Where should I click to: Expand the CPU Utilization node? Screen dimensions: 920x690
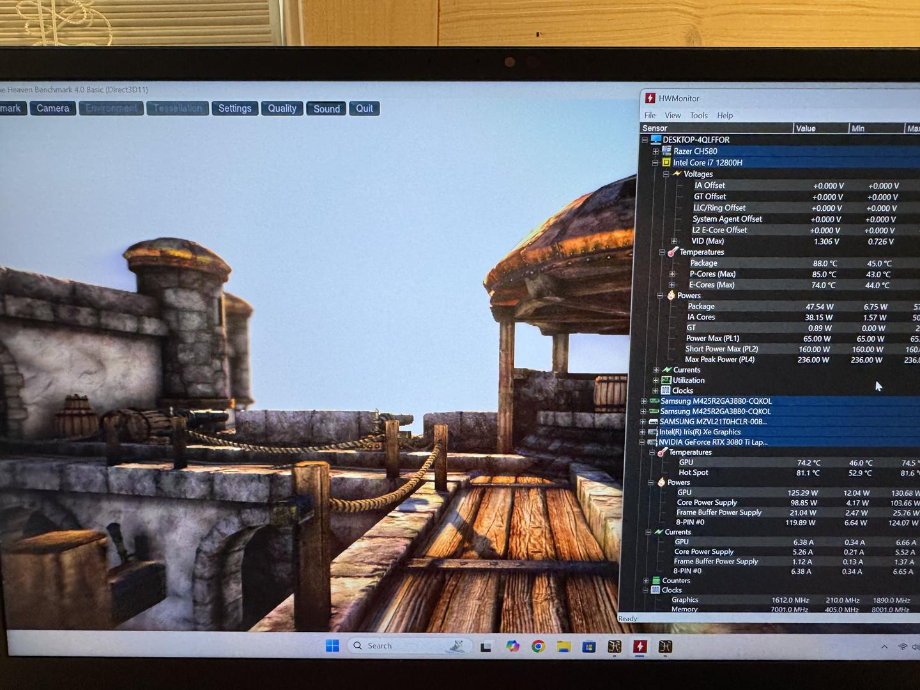click(656, 380)
